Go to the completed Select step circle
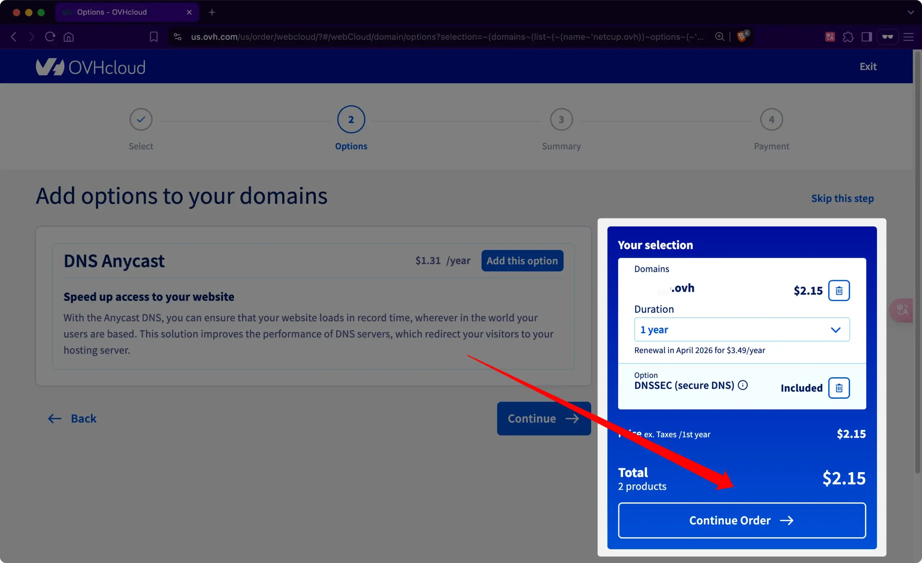 141,119
